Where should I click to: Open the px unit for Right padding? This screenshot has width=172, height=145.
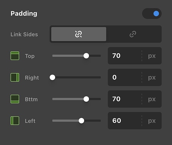(152, 77)
